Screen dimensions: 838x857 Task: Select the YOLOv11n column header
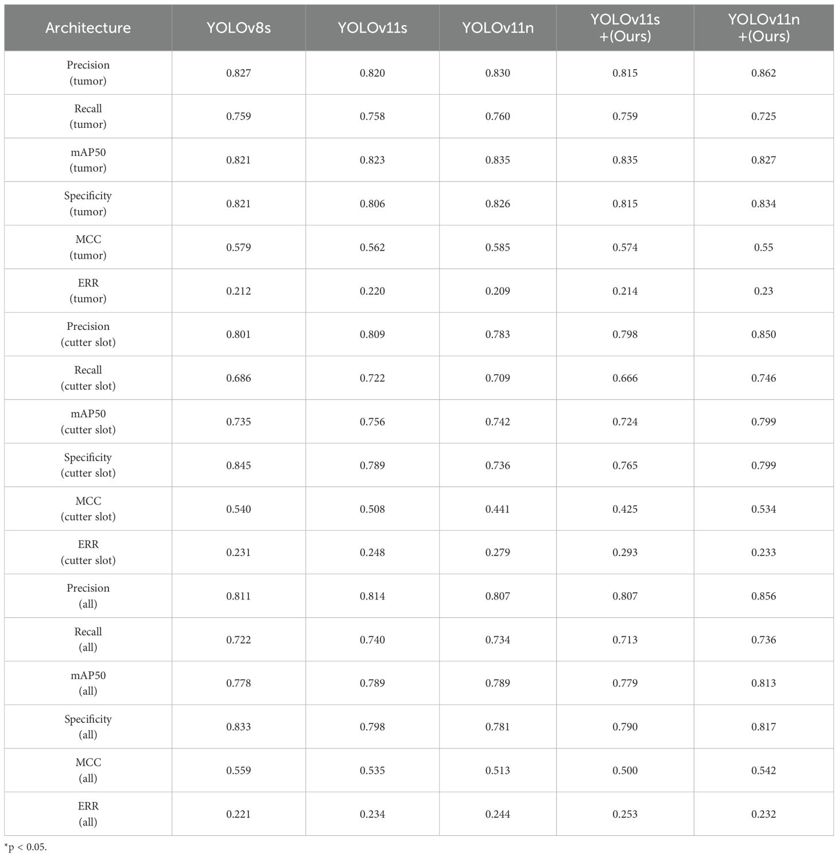(498, 28)
